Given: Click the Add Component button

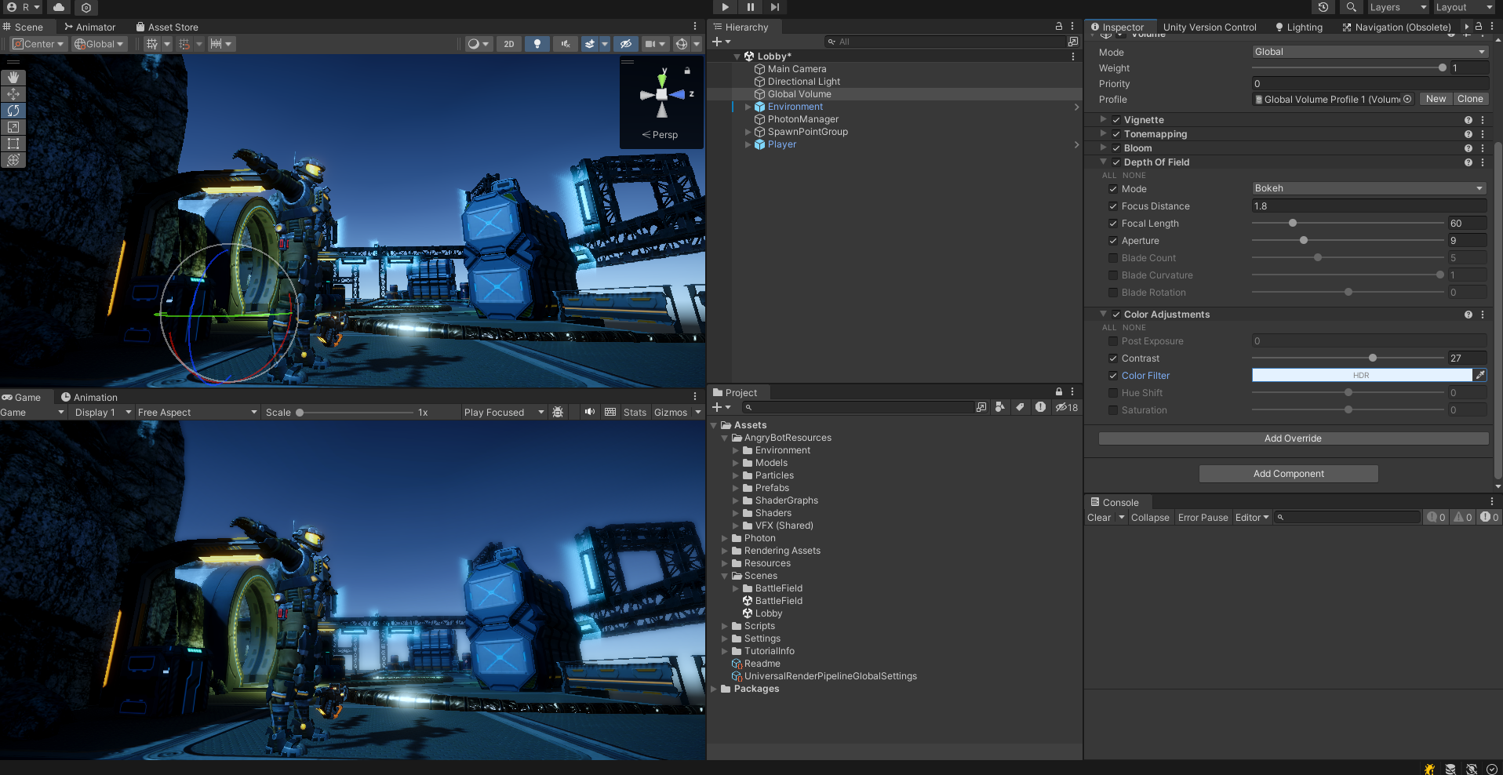Looking at the screenshot, I should point(1289,474).
